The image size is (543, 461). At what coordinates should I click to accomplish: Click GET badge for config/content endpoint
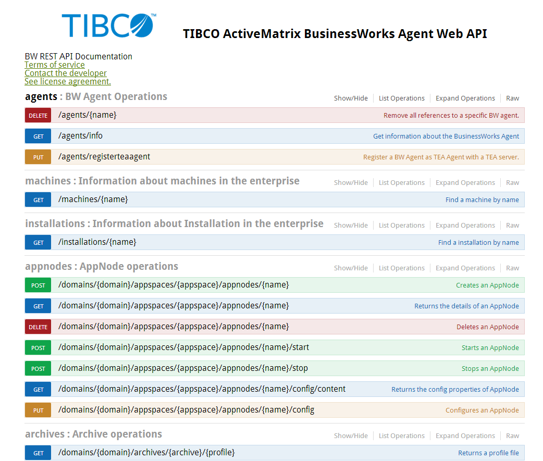38,389
